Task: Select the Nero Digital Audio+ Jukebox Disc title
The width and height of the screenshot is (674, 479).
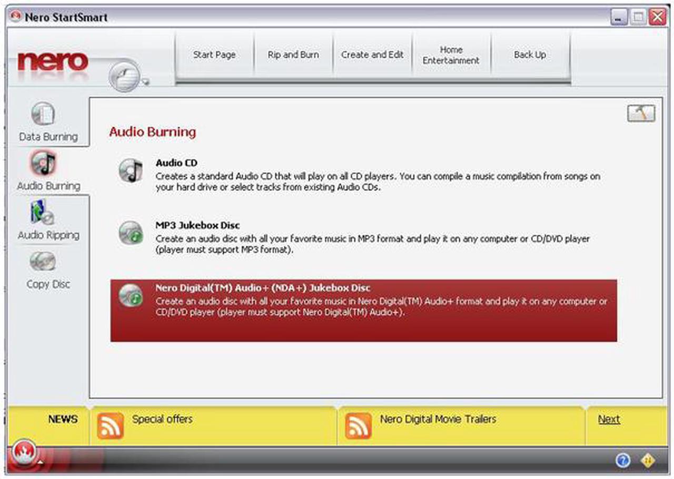Action: click(x=263, y=288)
